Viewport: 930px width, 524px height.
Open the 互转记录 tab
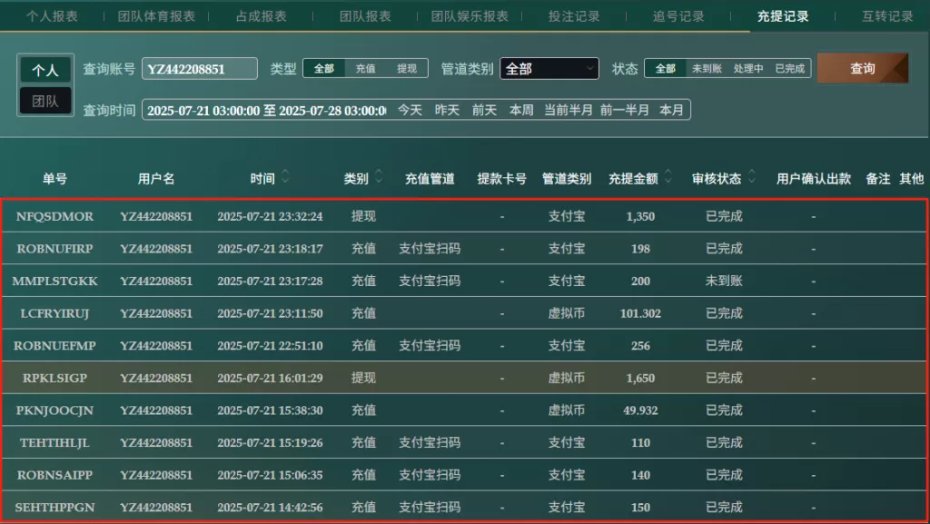coord(887,16)
